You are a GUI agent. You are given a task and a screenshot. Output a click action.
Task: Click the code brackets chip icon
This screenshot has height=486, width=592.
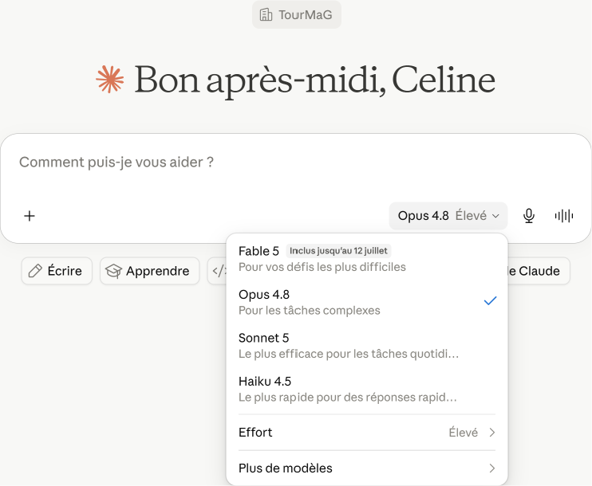(219, 271)
